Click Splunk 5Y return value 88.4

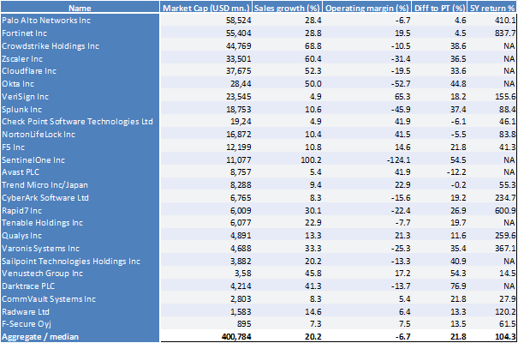pos(507,110)
